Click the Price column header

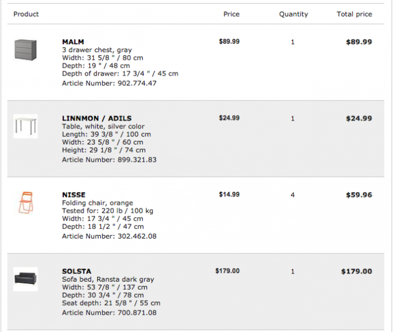(231, 14)
